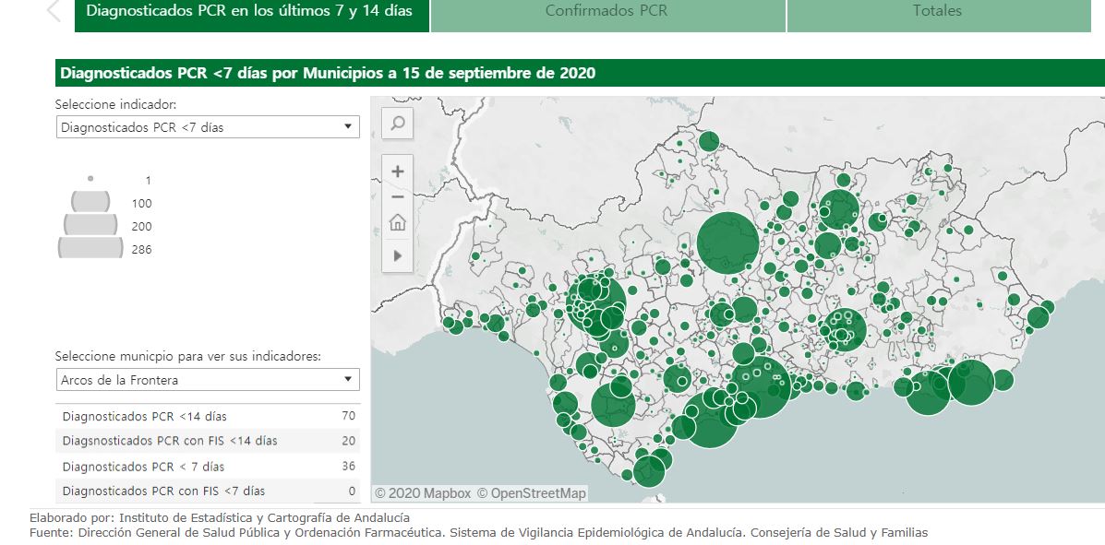Click the 286 legend size marker

point(90,248)
